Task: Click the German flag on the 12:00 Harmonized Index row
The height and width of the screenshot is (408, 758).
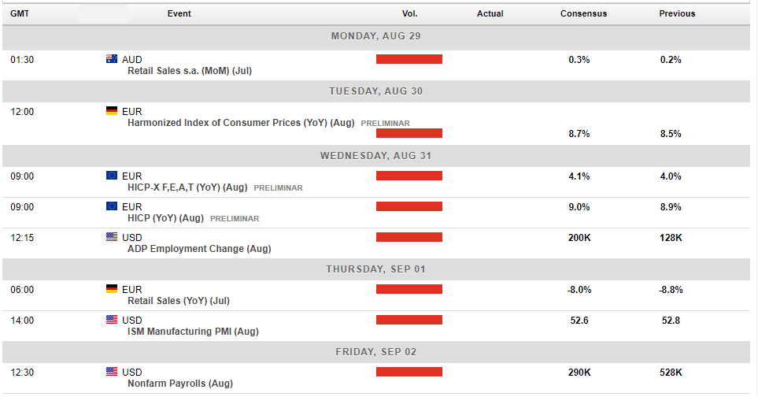Action: click(x=112, y=111)
